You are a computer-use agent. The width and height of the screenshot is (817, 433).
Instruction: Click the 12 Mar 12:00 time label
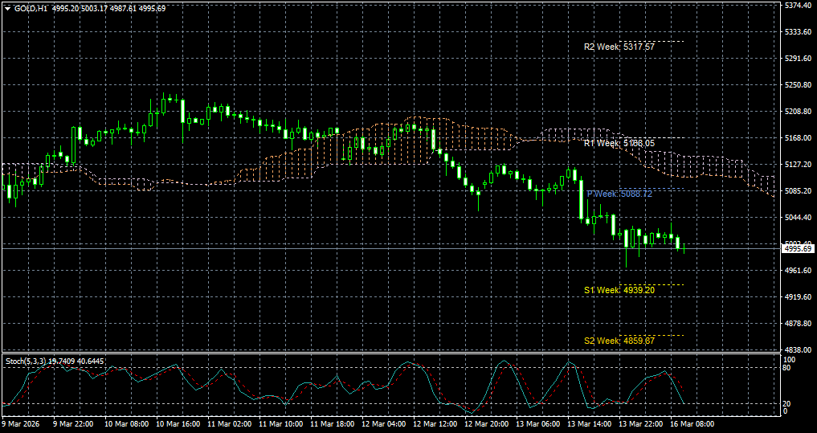436,424
